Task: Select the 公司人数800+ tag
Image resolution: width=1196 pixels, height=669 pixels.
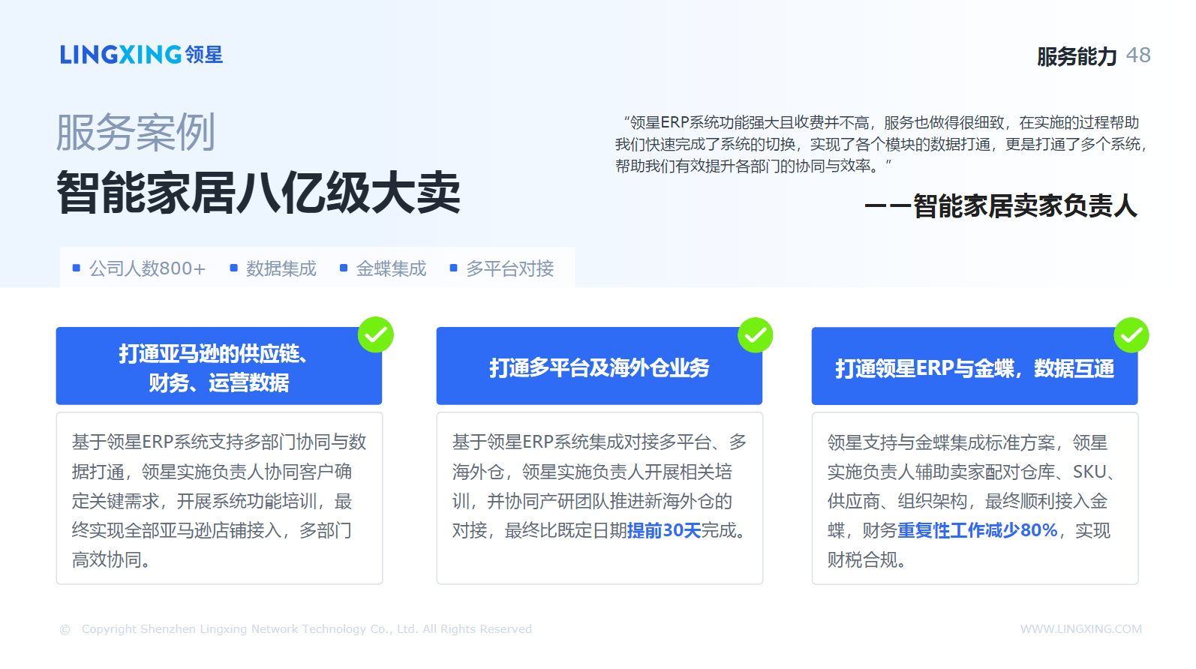Action: [140, 268]
